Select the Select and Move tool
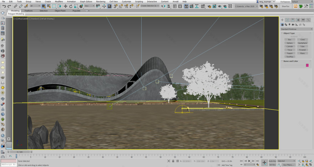 (65, 6)
